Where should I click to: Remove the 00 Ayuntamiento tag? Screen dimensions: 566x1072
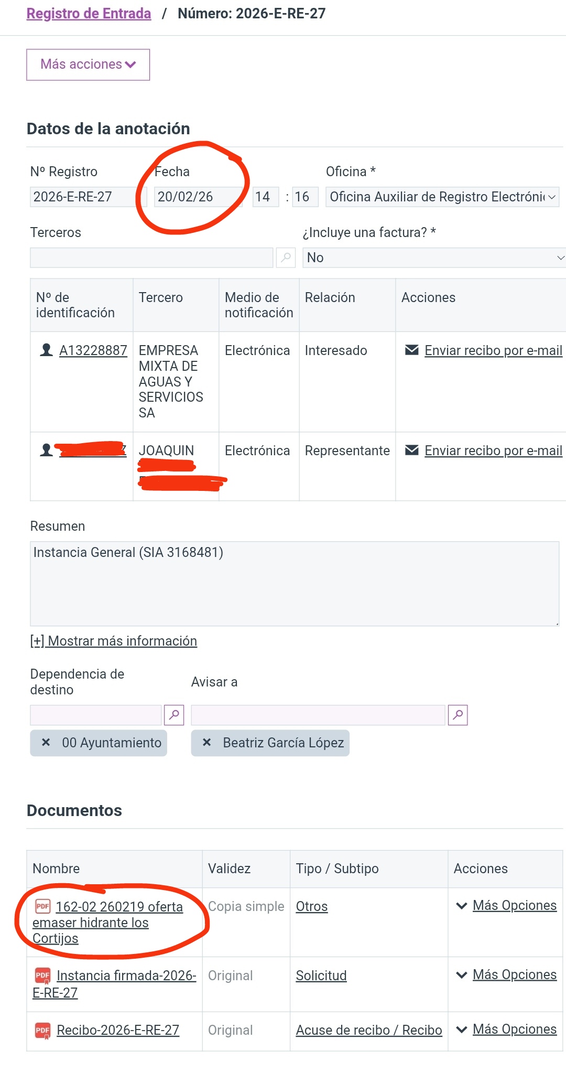(46, 743)
